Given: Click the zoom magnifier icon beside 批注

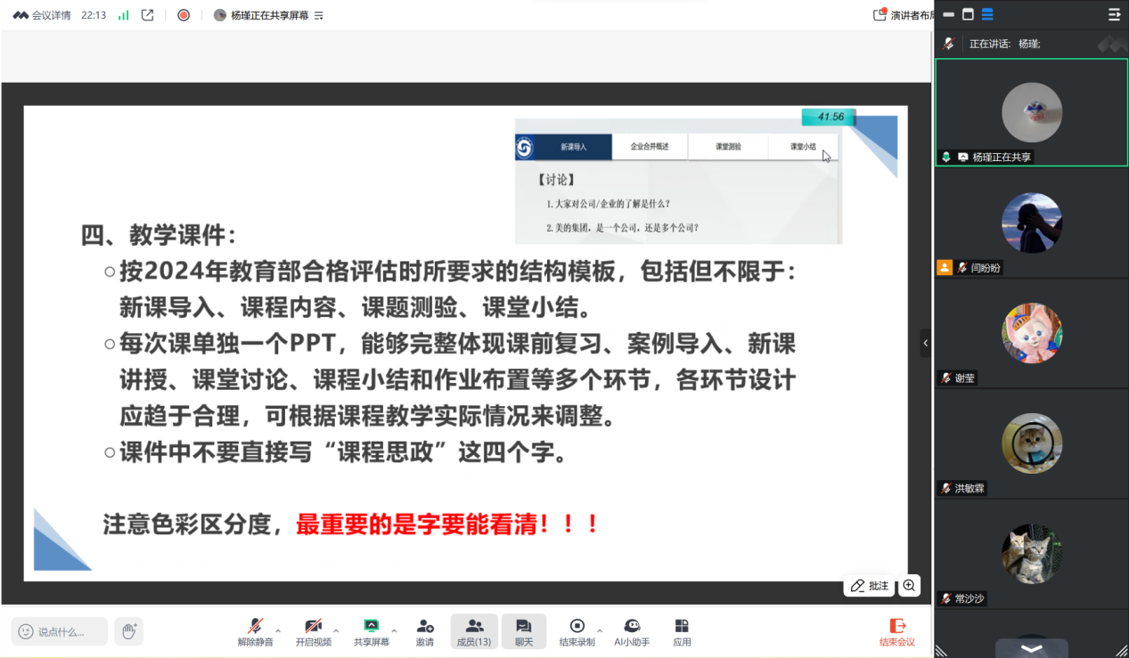Looking at the screenshot, I should point(909,585).
